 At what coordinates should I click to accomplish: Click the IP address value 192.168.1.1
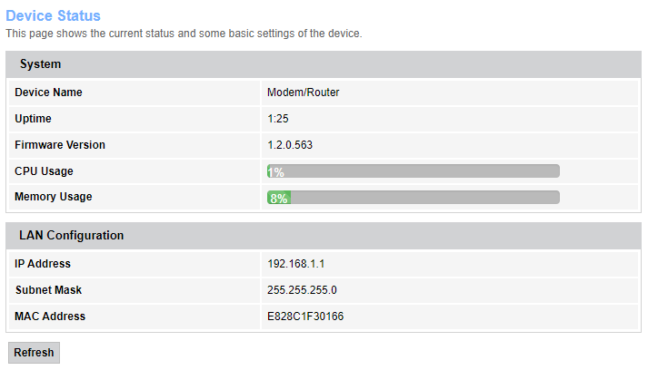click(x=295, y=264)
